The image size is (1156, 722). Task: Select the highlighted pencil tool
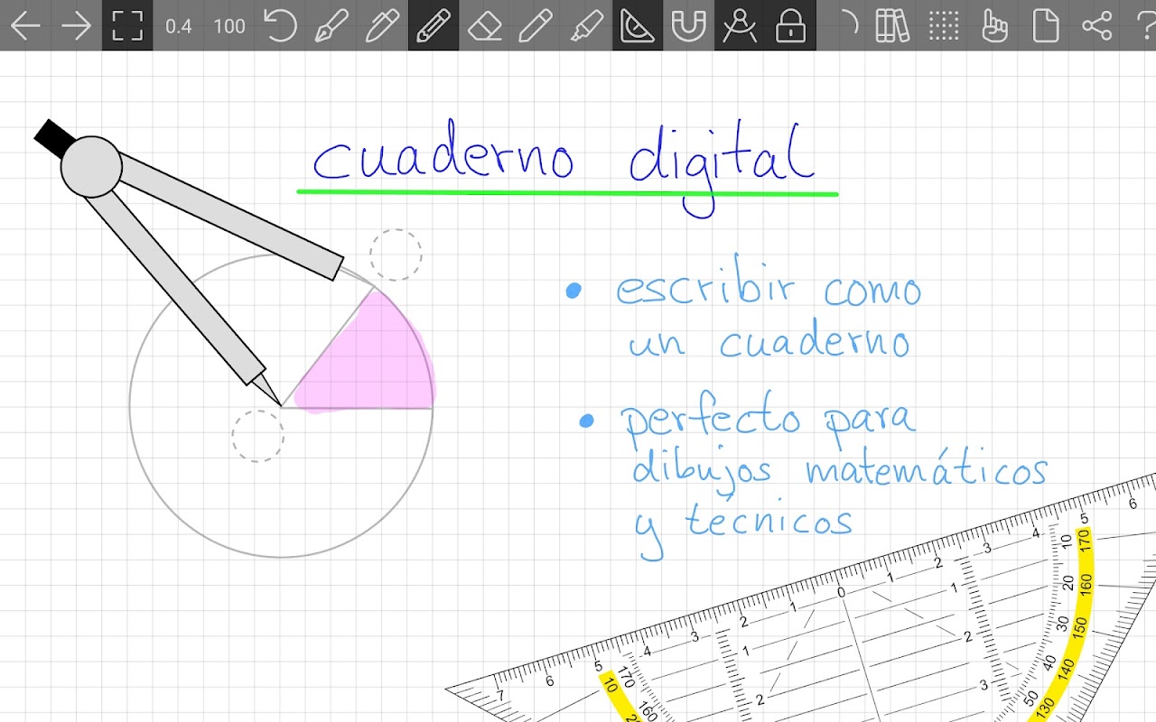tap(433, 25)
